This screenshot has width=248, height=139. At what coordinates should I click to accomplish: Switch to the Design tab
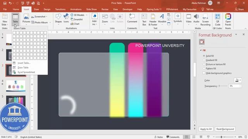coord(47,9)
